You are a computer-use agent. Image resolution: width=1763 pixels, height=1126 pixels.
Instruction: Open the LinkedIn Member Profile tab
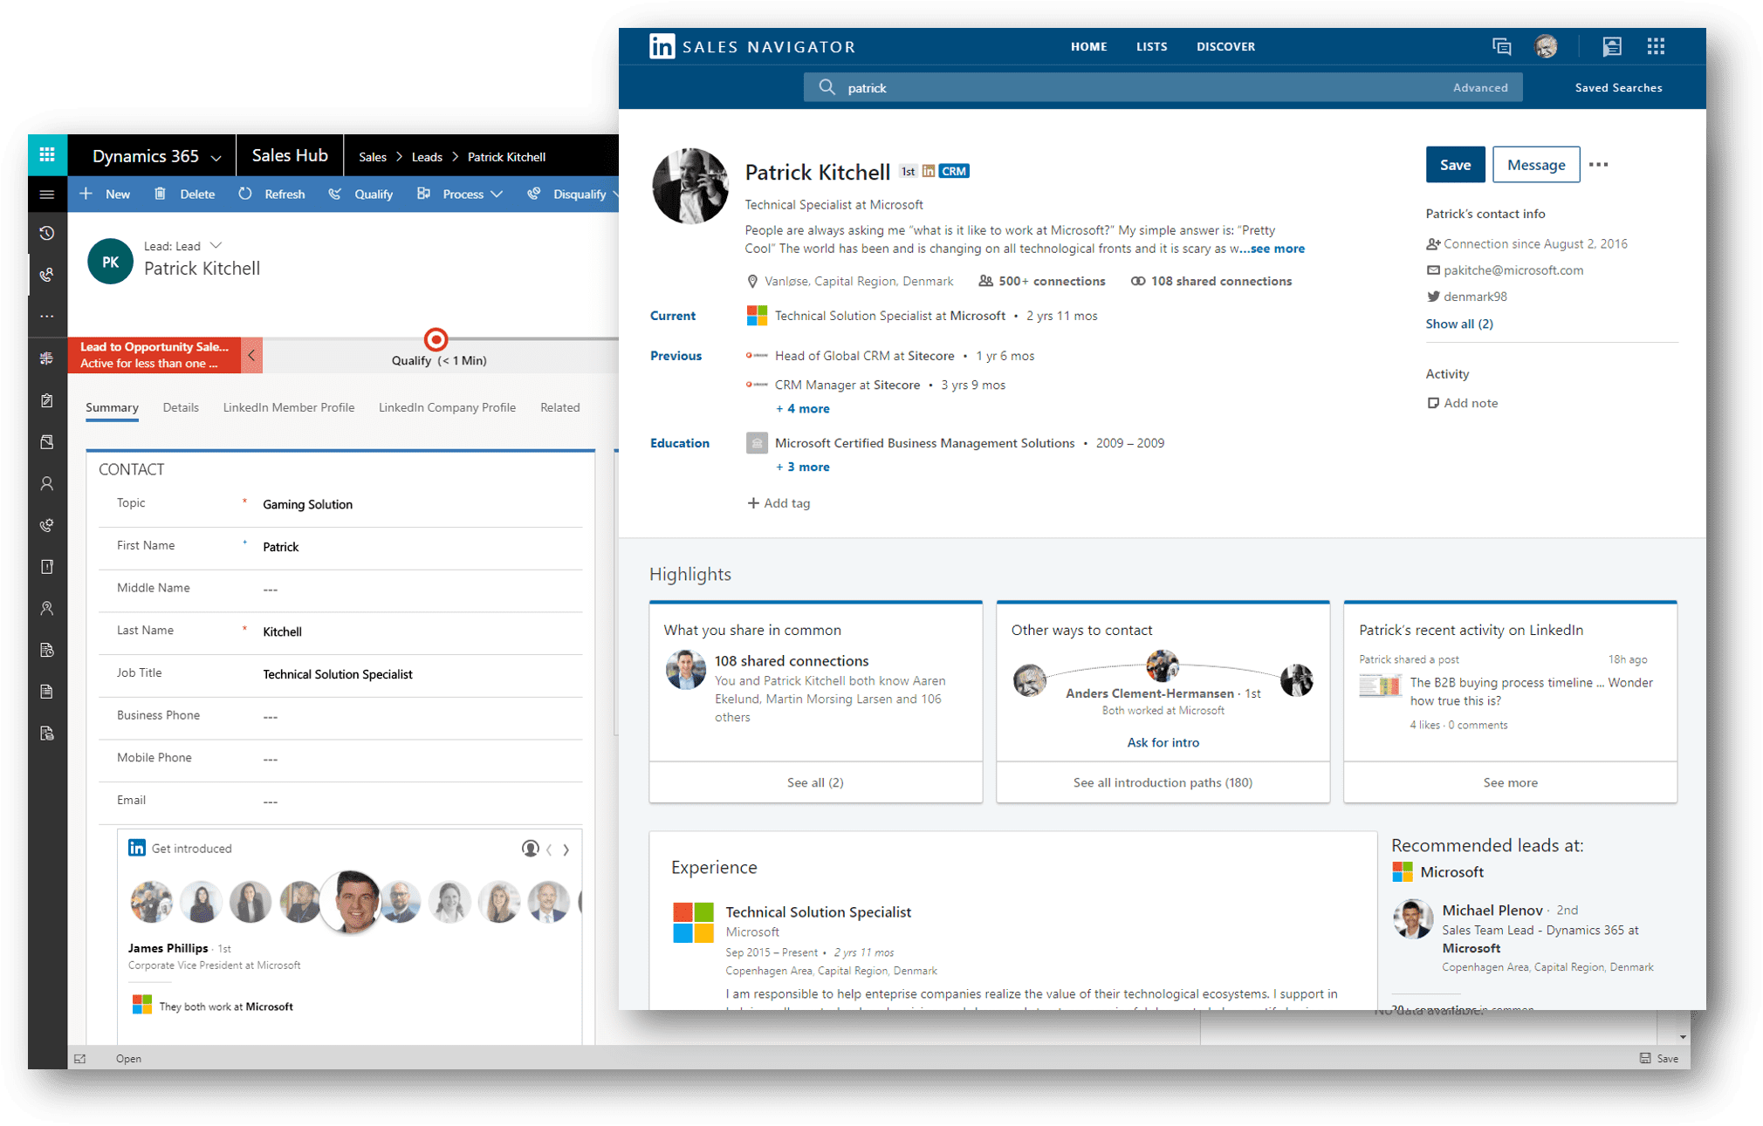pyautogui.click(x=289, y=407)
